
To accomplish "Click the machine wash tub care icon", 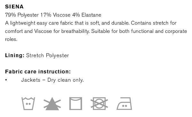I will 28,104.
